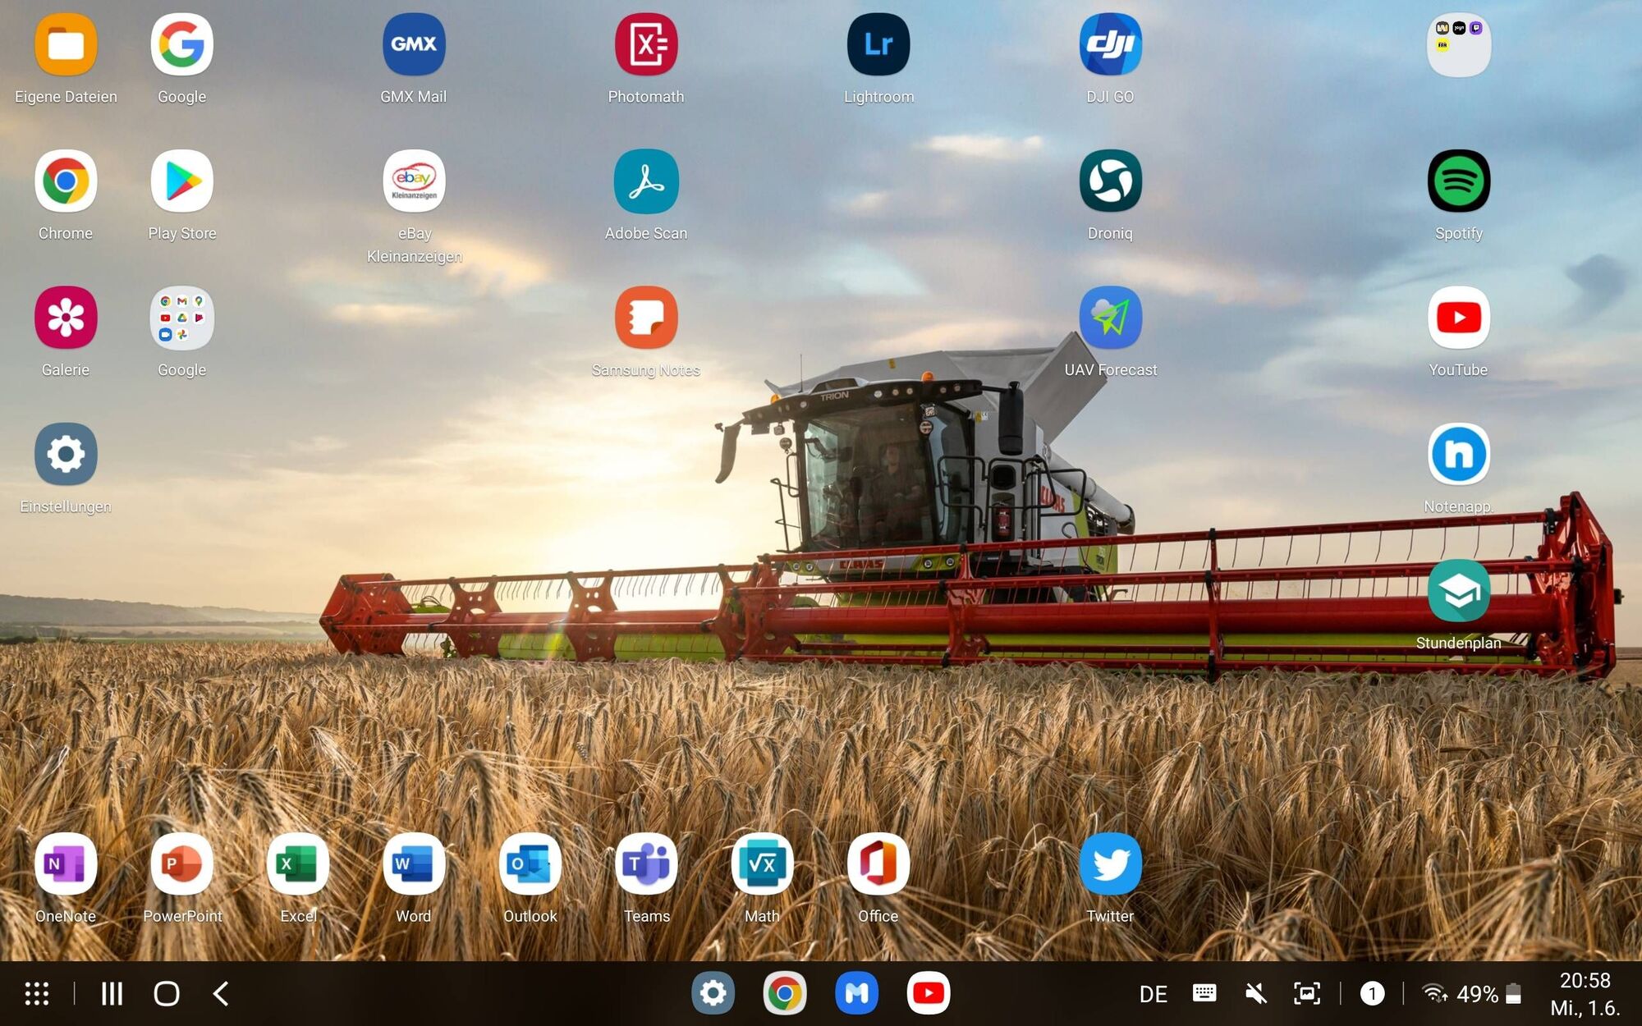Open YouTube from the taskbar

pos(929,994)
